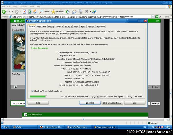Screen dimensions: 173x135
Task: Click the Back arrow icon in Internet Explorer
Action: [4, 12]
